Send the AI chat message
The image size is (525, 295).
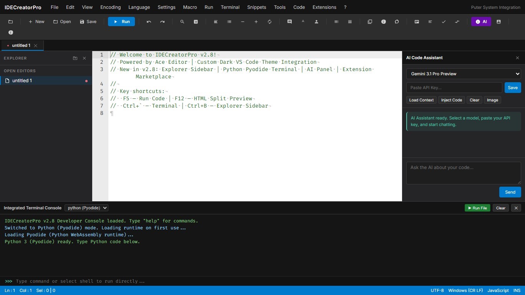pos(510,192)
